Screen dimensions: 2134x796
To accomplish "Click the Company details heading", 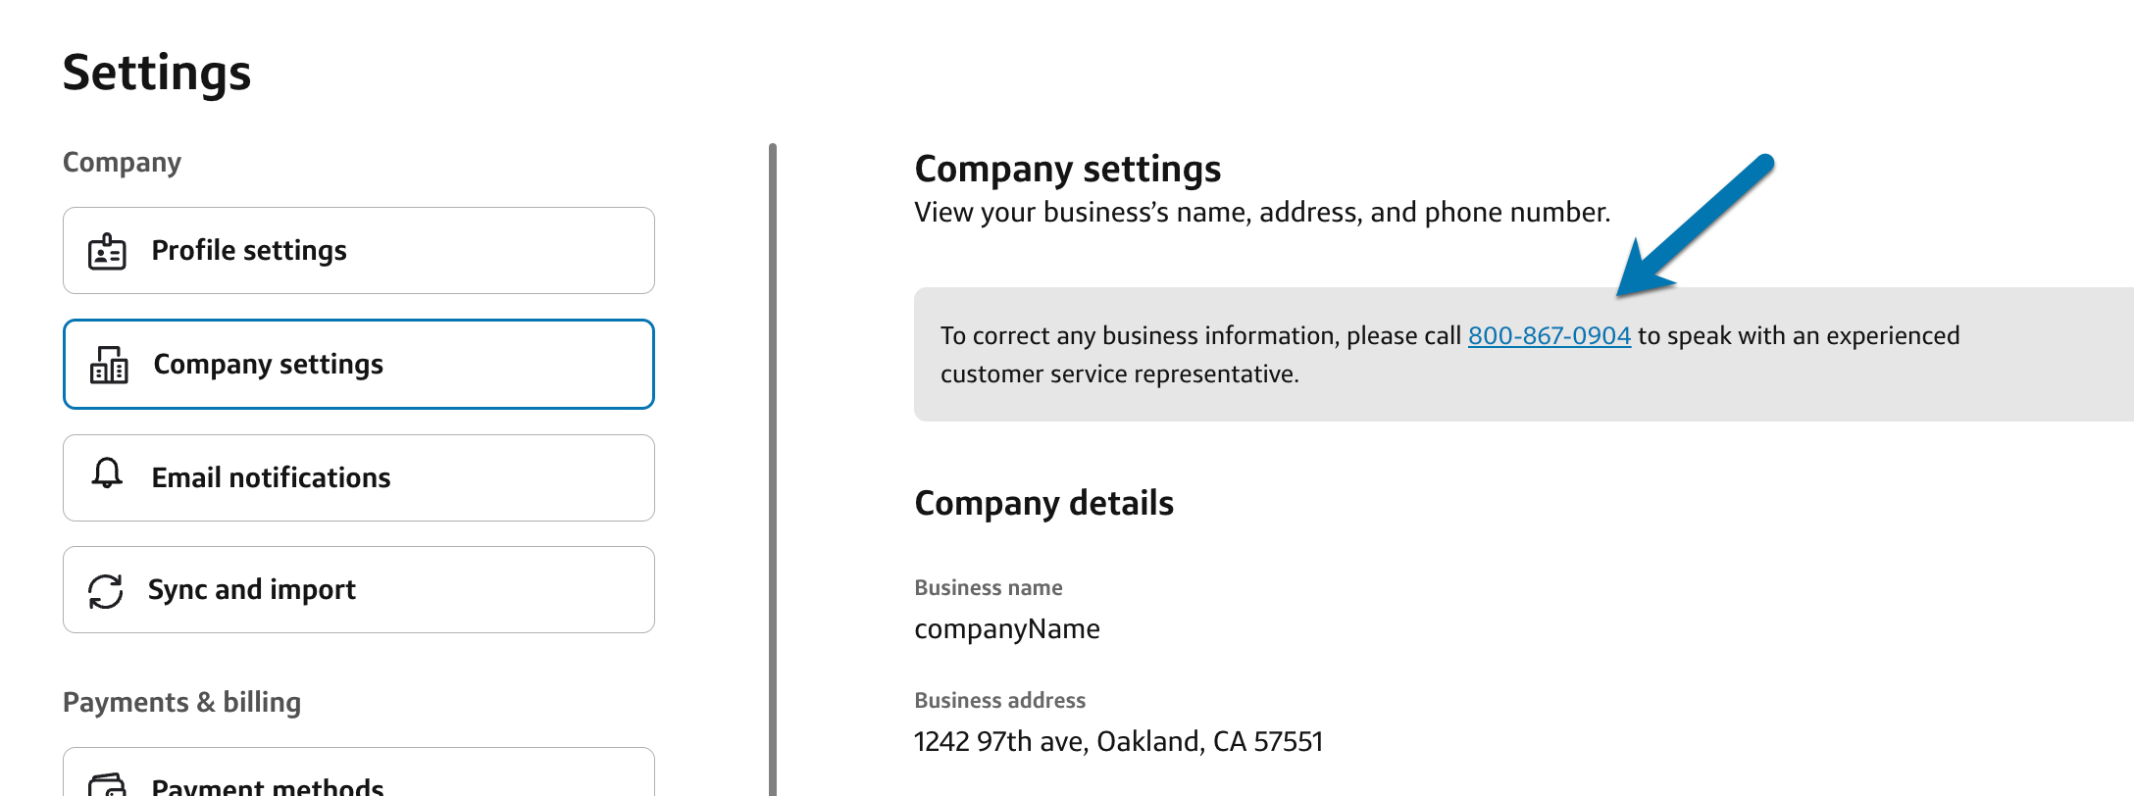I will tap(1043, 503).
